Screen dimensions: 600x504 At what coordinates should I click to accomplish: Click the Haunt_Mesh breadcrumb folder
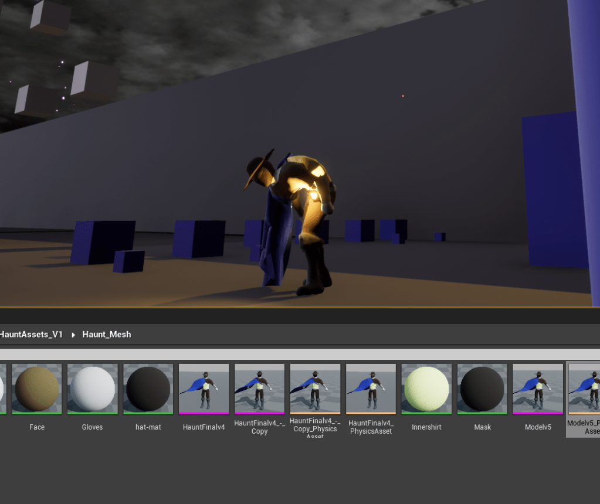point(107,335)
